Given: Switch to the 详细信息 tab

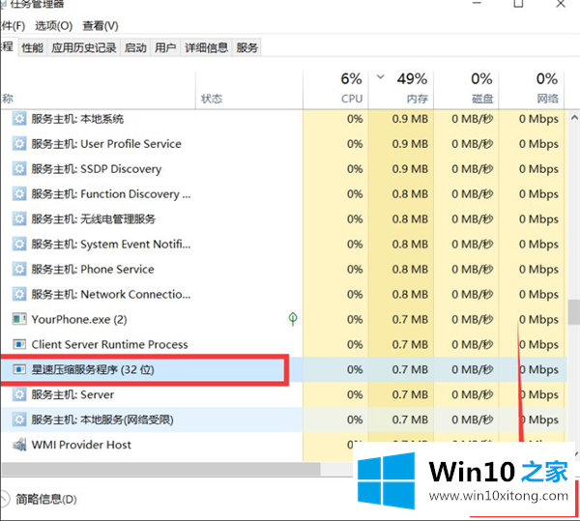Looking at the screenshot, I should tap(206, 47).
